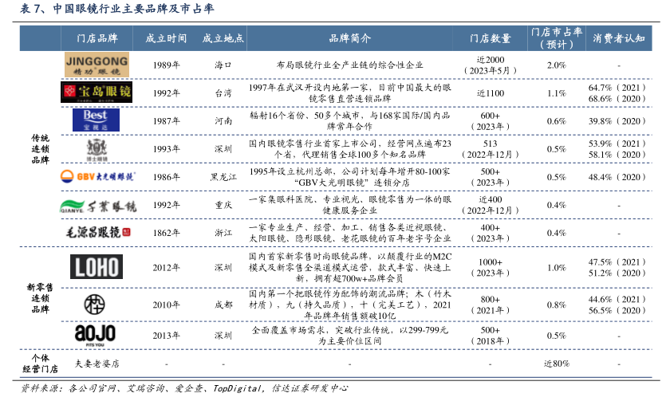The height and width of the screenshot is (405, 670).
Task: Click the 近80% market share cell
Action: (556, 364)
